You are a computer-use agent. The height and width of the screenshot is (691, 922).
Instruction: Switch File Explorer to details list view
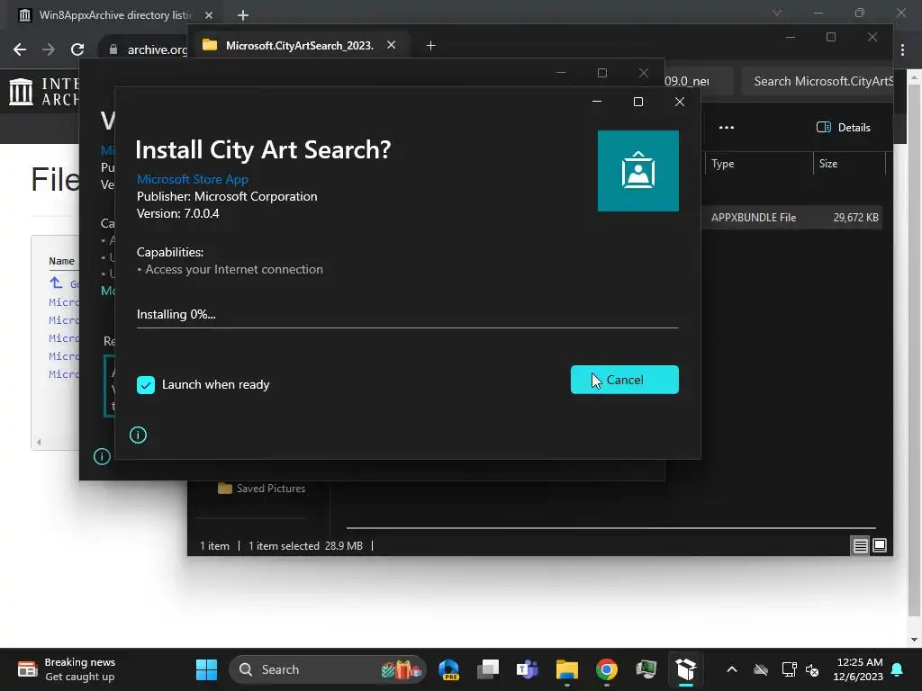coord(860,546)
